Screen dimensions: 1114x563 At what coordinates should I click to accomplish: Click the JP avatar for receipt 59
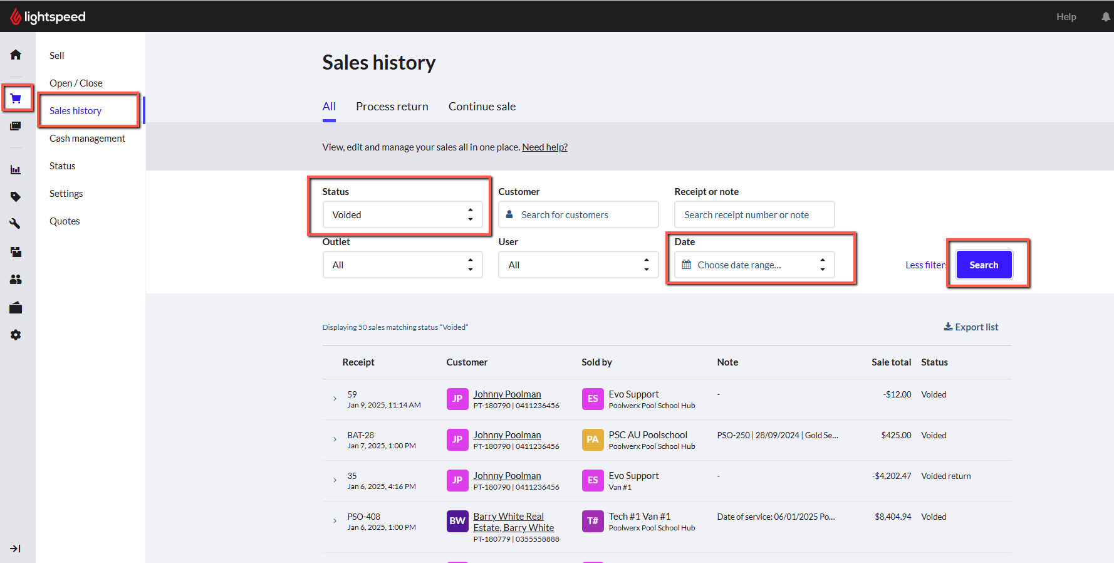pyautogui.click(x=457, y=399)
